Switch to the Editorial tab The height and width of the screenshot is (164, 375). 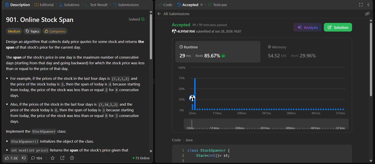(x=44, y=5)
